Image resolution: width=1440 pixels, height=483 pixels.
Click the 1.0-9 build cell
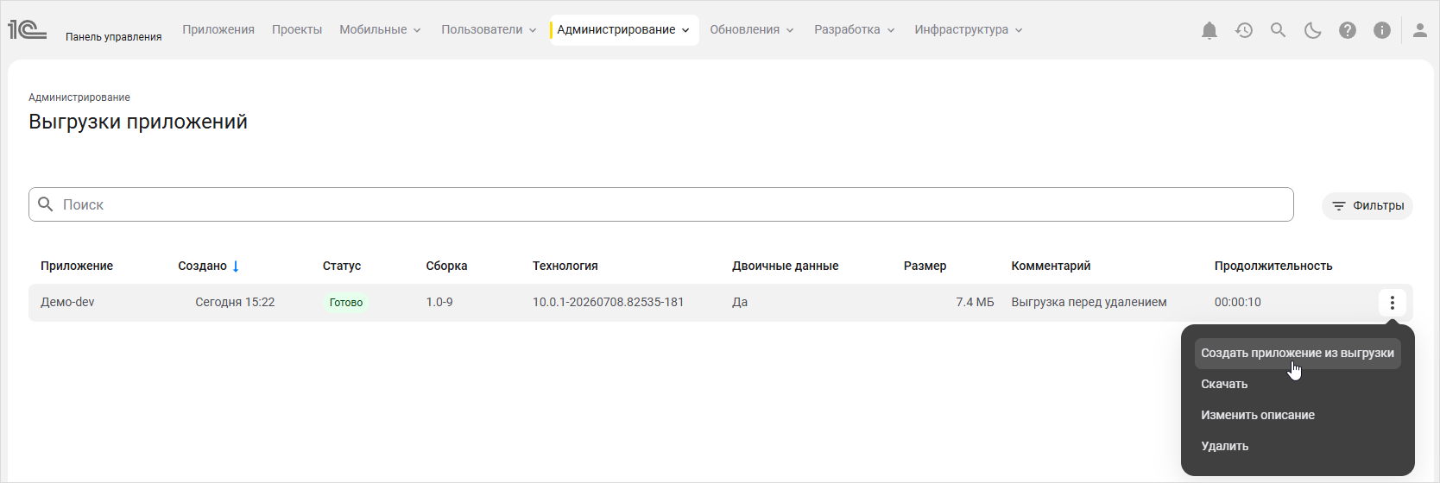tap(439, 302)
